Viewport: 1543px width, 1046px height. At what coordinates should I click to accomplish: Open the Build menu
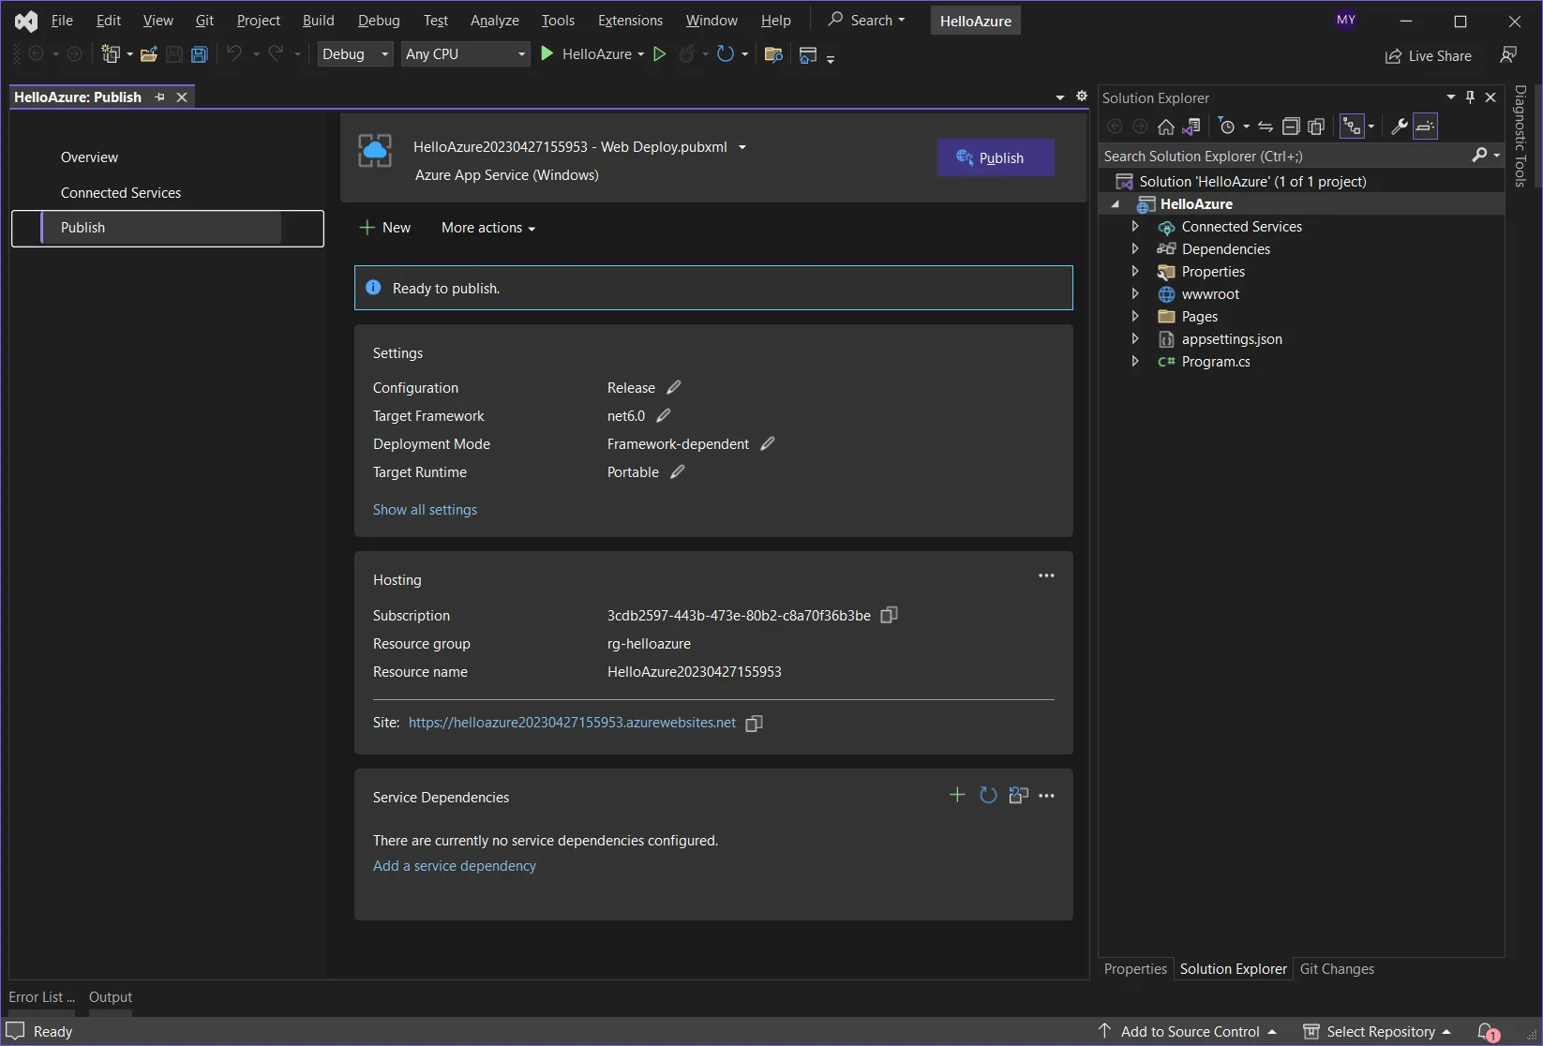318,20
